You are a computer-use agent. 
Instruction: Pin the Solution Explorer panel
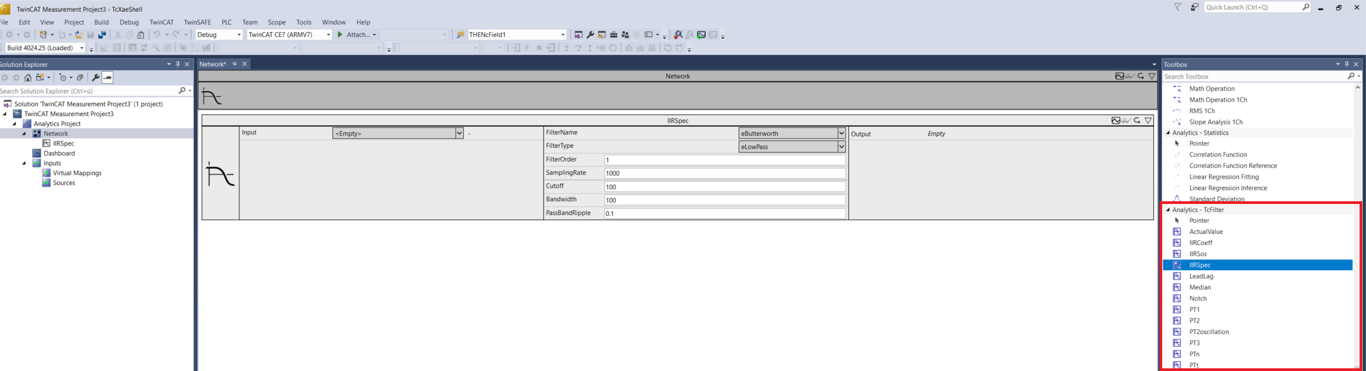point(178,64)
